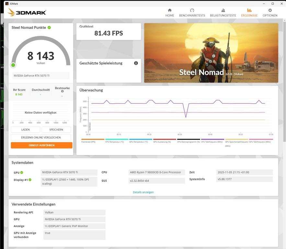Click GPU field in Systemdaten section
The height and width of the screenshot is (249, 286).
tap(69, 172)
